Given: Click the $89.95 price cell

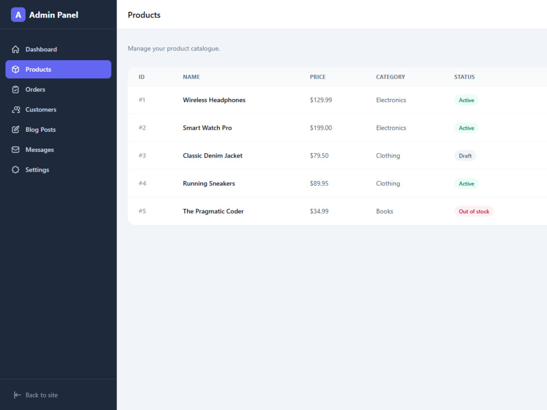Looking at the screenshot, I should (319, 183).
